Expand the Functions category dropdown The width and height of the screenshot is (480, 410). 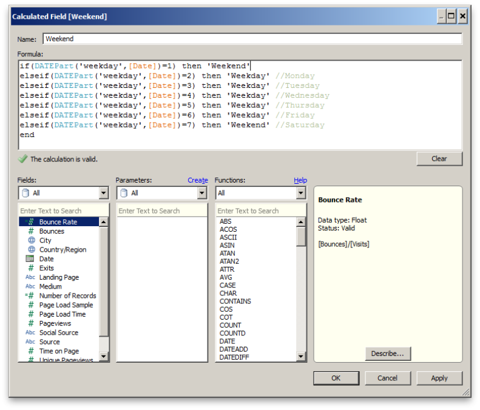tap(300, 193)
